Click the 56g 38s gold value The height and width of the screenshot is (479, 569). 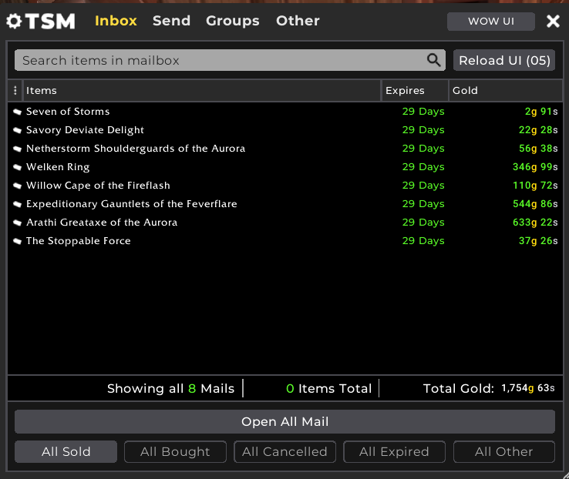[538, 149]
